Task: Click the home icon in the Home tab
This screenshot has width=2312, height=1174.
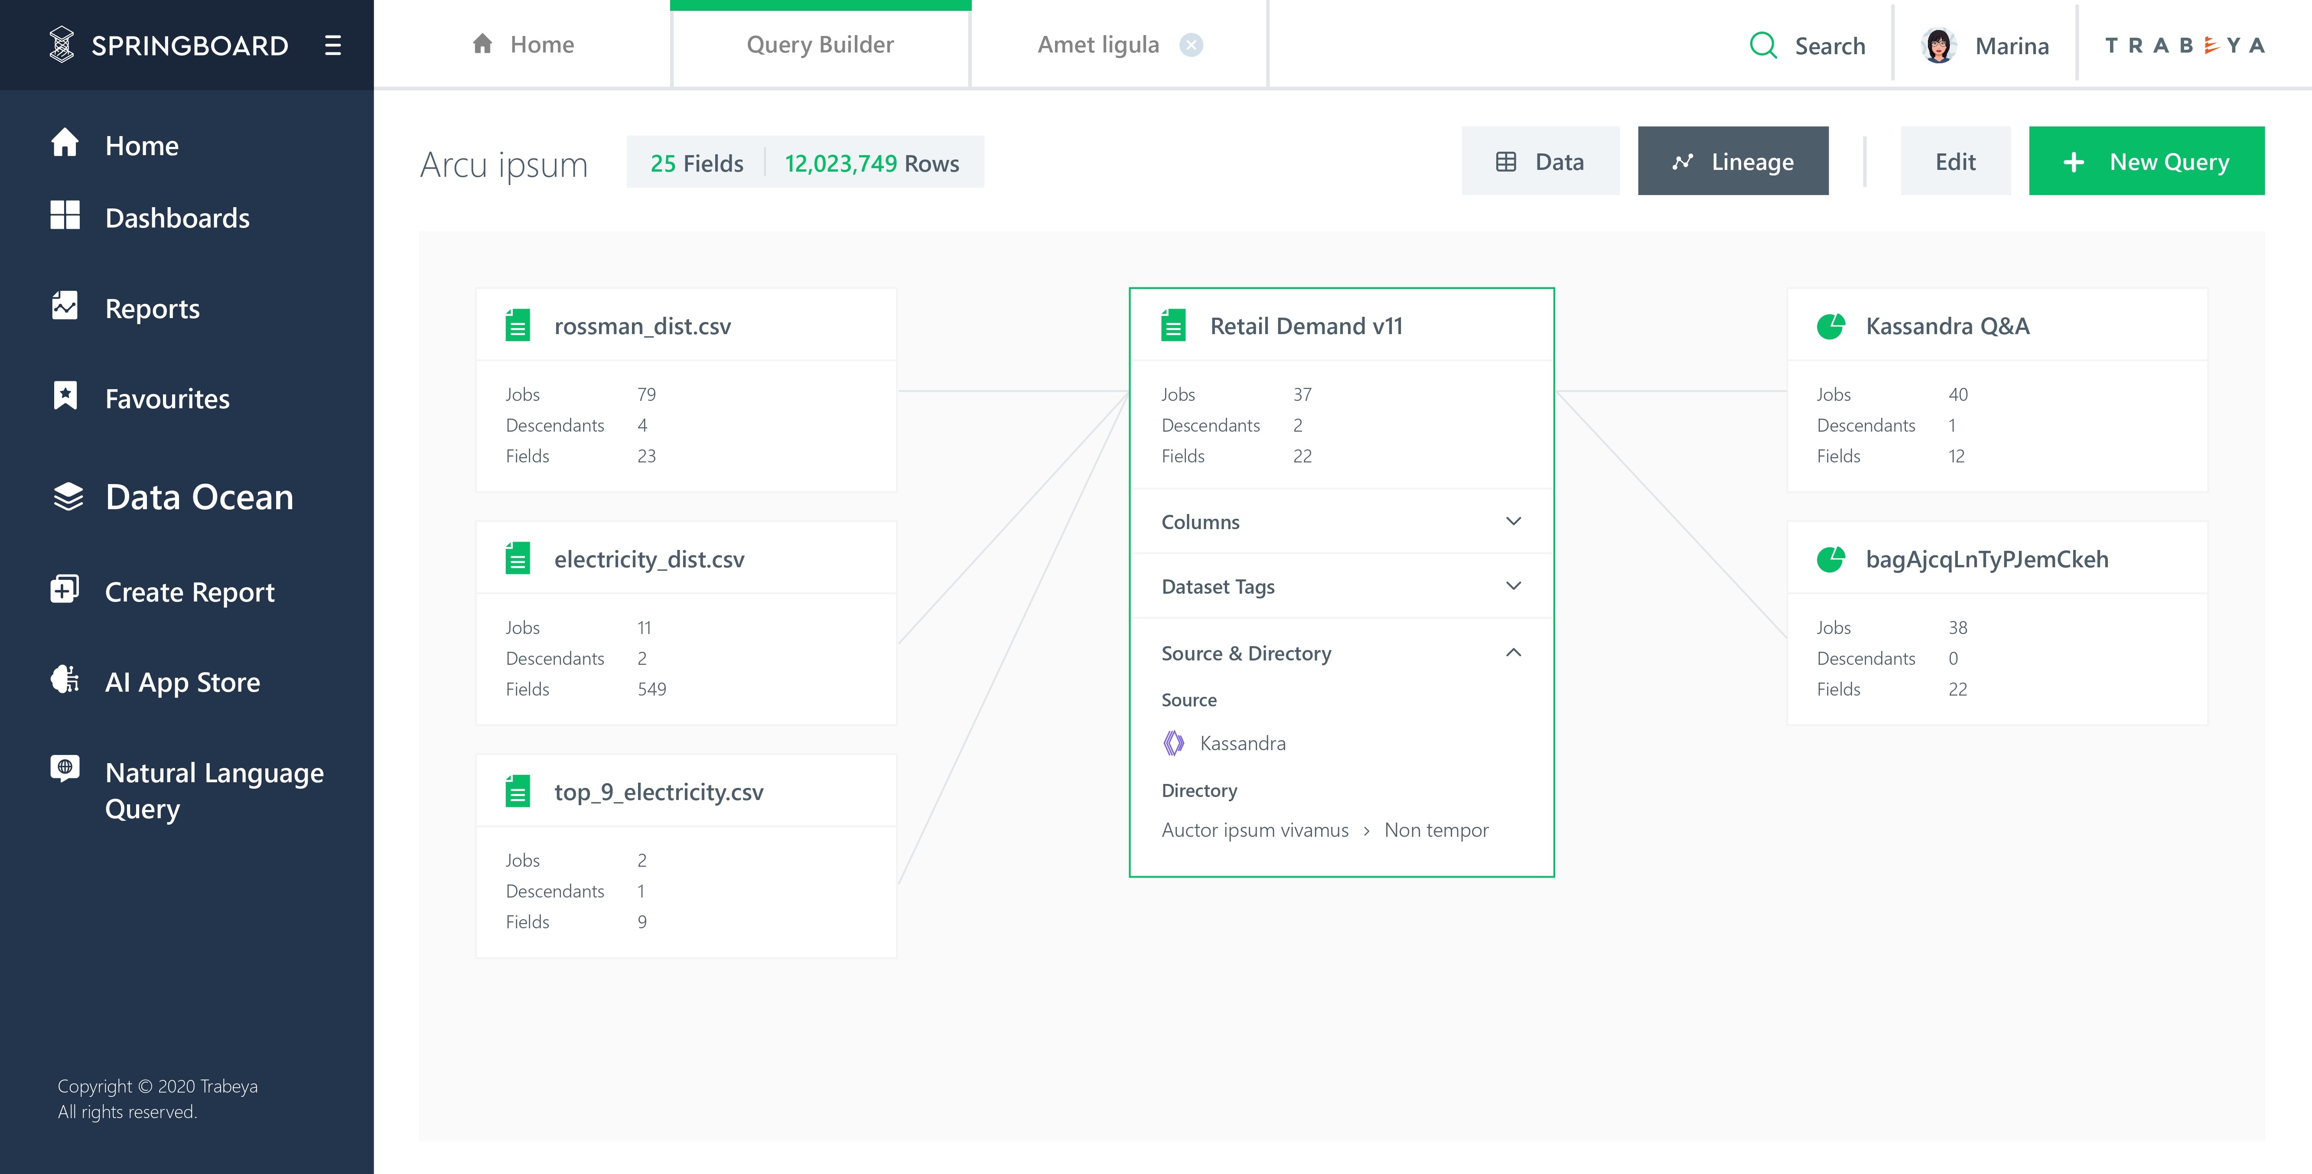Action: point(483,44)
